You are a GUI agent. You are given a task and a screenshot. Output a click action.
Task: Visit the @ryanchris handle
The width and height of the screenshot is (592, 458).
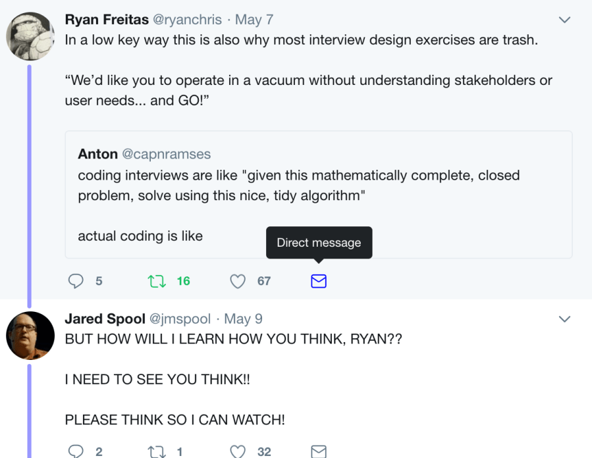188,20
